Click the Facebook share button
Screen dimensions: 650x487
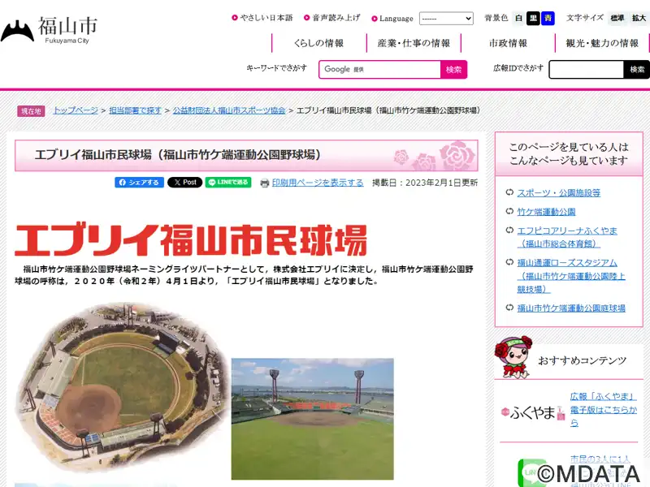pos(139,182)
